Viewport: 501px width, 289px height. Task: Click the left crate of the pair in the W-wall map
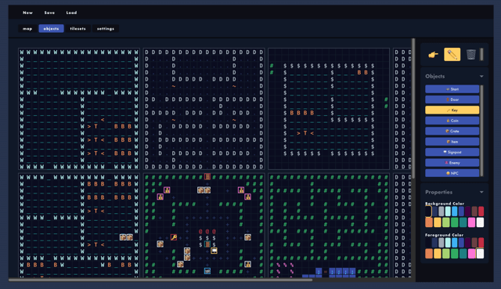click(123, 237)
